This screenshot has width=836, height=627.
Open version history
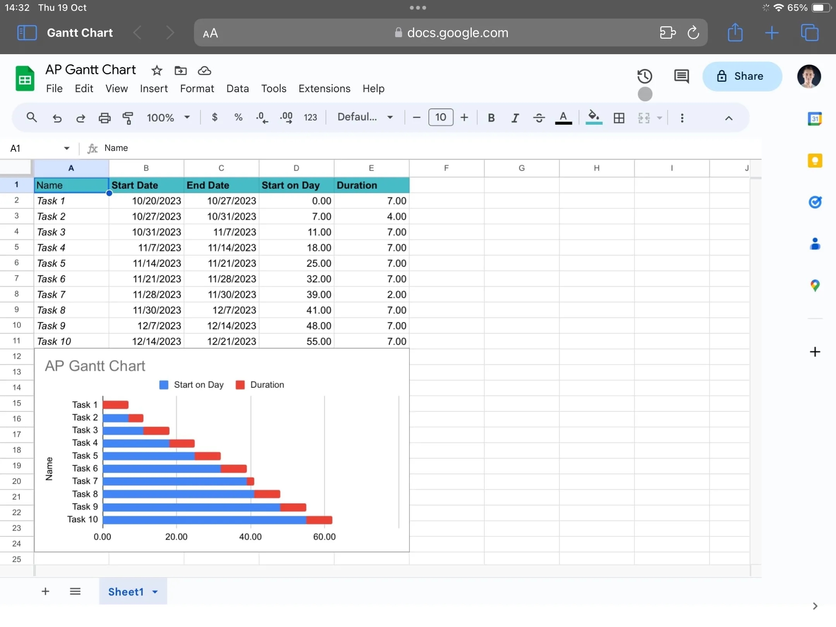click(644, 76)
